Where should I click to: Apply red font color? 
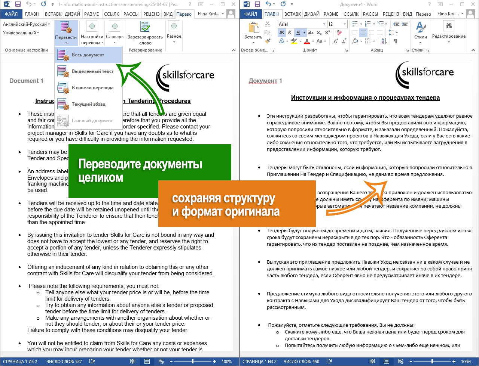(307, 41)
